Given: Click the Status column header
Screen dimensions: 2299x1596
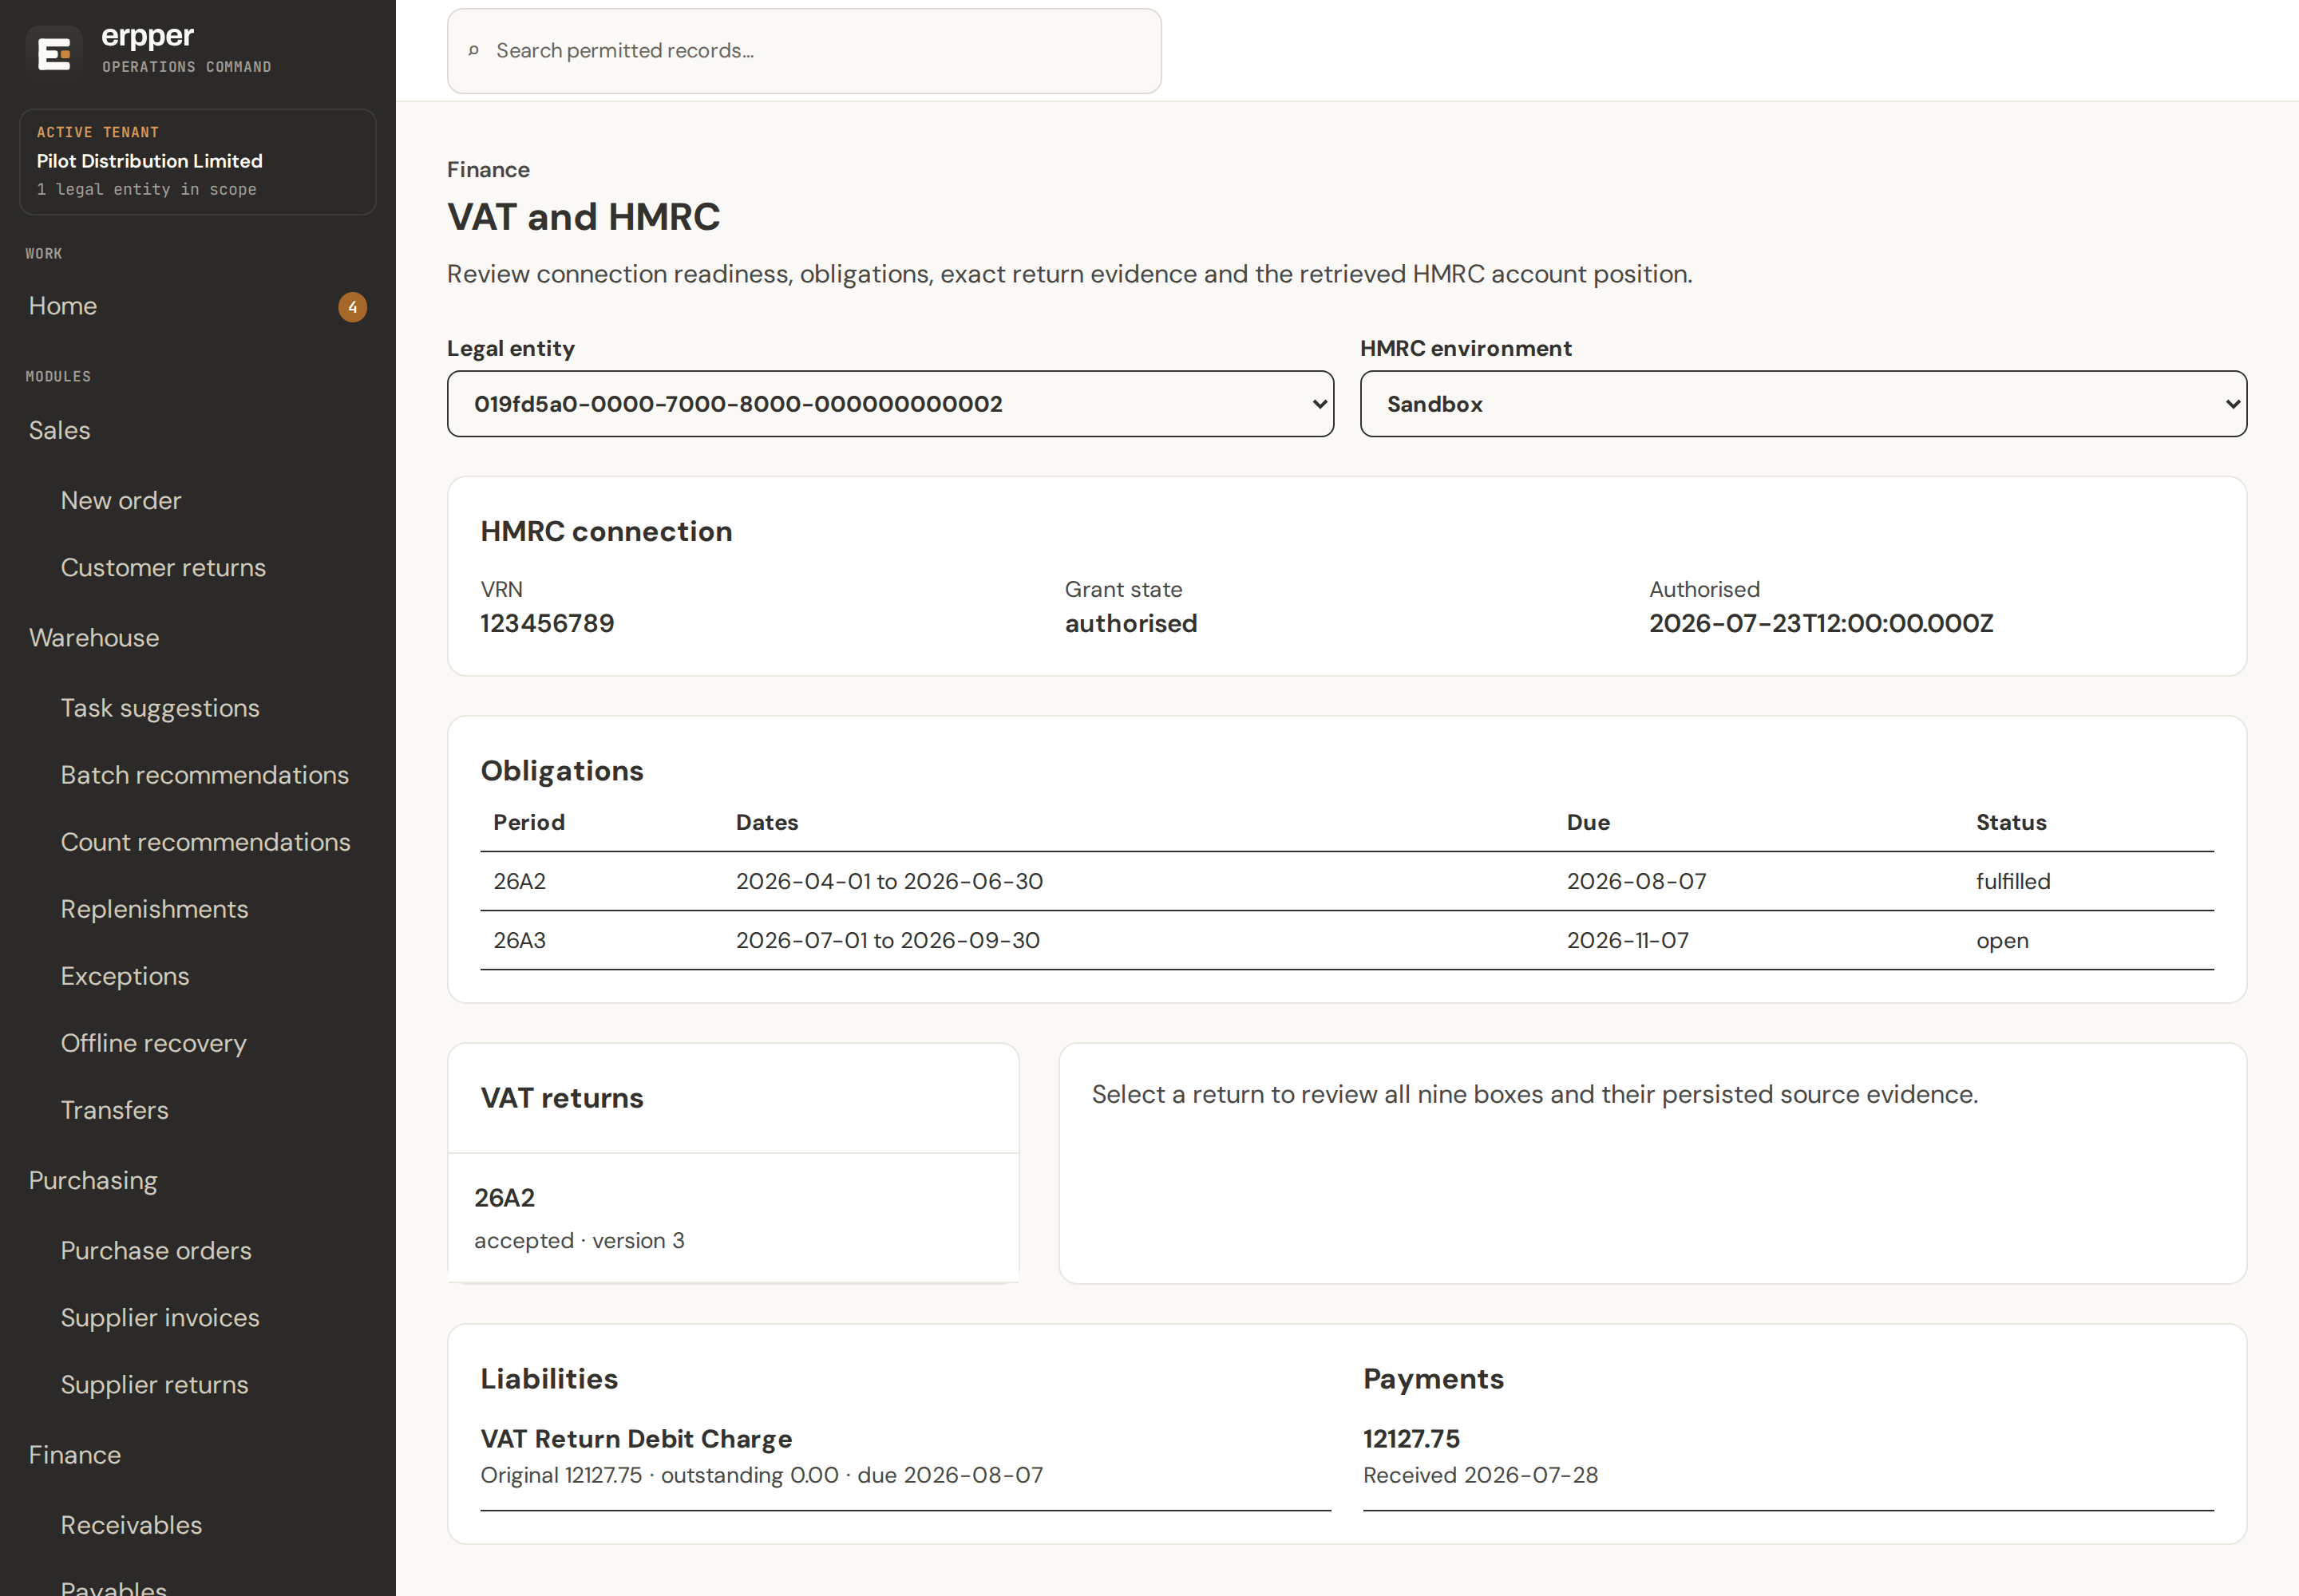Looking at the screenshot, I should click(x=2011, y=822).
